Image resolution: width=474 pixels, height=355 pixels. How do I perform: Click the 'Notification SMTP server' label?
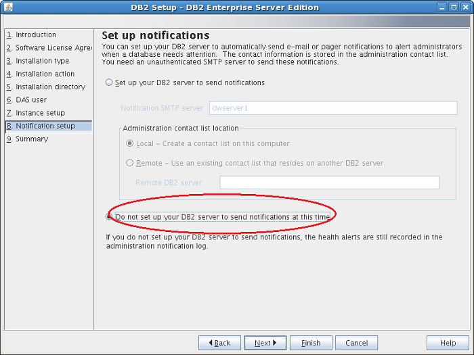click(162, 108)
